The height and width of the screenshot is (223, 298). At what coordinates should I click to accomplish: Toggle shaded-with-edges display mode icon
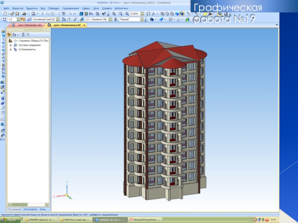pyautogui.click(x=182, y=14)
